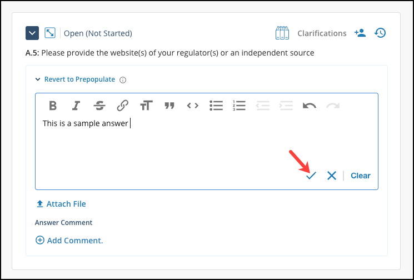Apply strikethrough formatting
The width and height of the screenshot is (414, 280).
coord(99,106)
